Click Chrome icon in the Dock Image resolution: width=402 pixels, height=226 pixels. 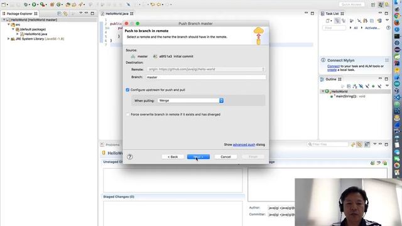397,16
